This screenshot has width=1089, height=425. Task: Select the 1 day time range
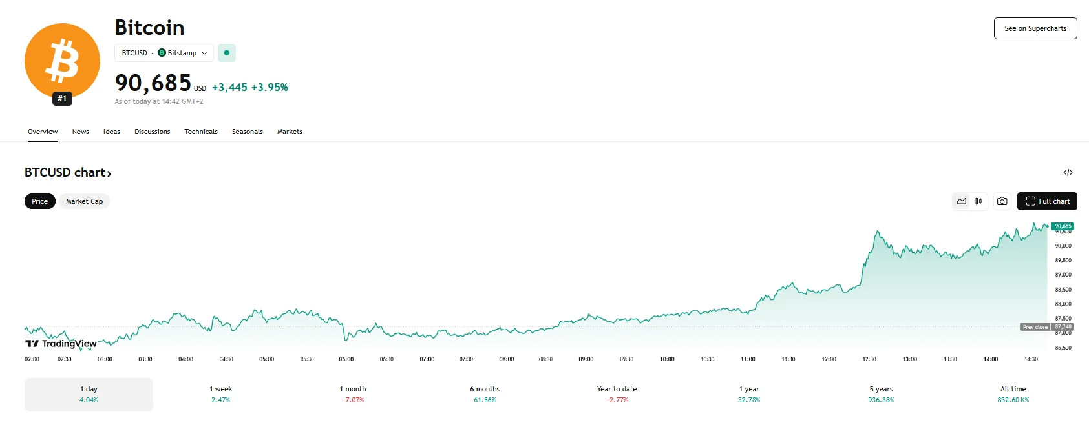(89, 394)
